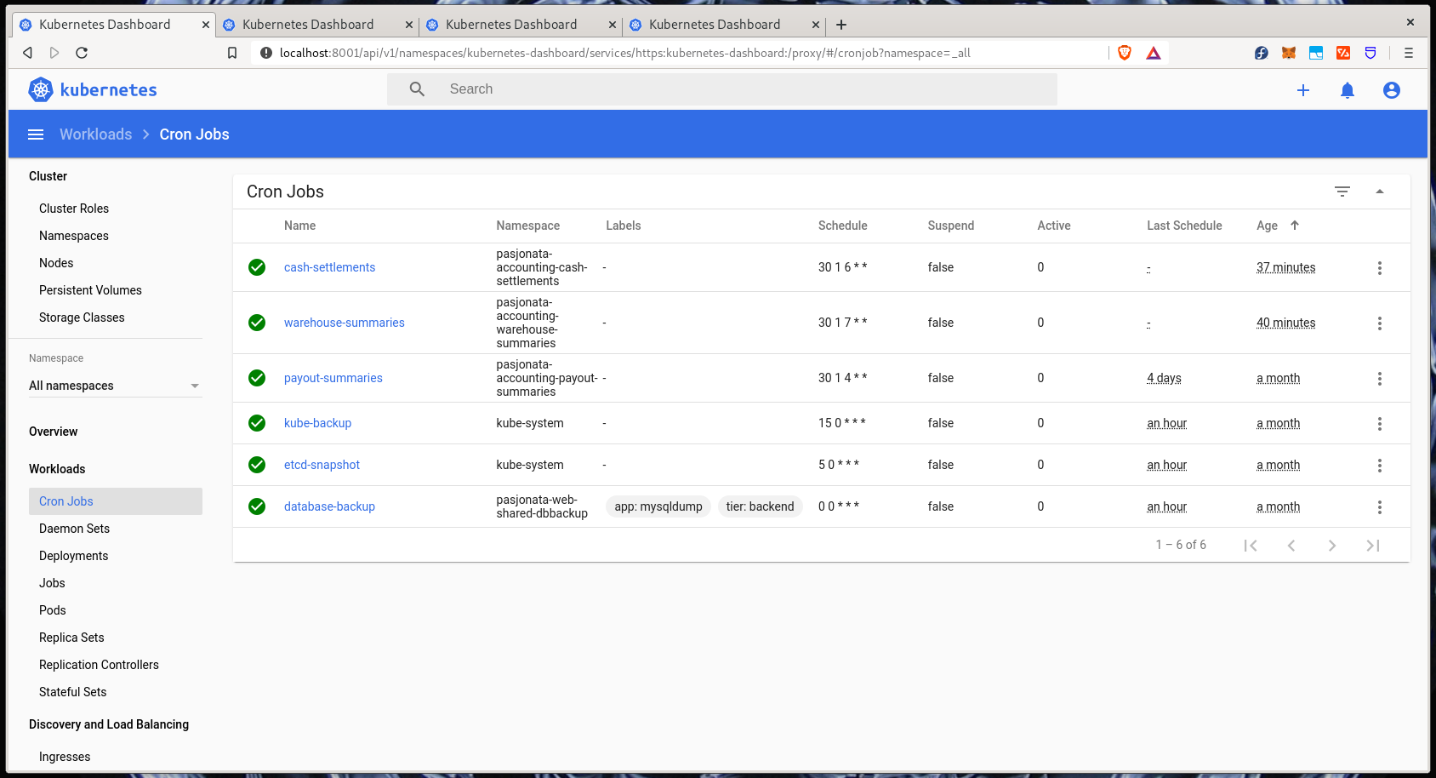The height and width of the screenshot is (778, 1436).
Task: Go to last page of table
Action: [1373, 546]
